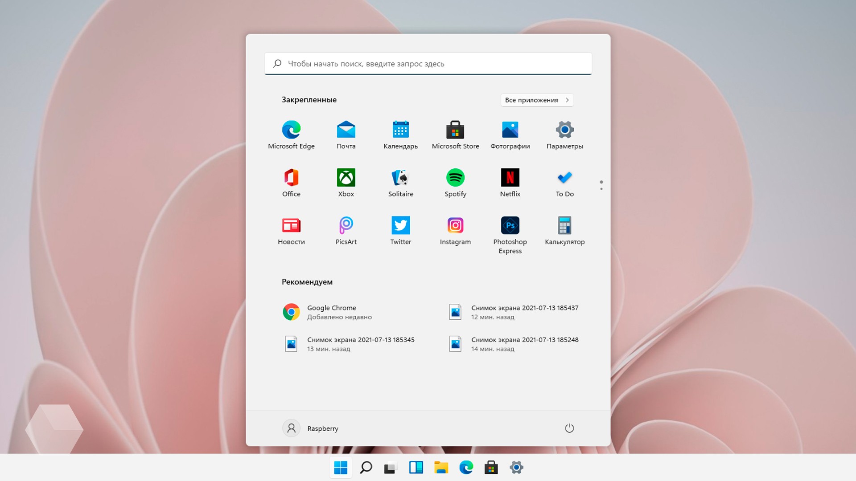This screenshot has height=481, width=856.
Task: Open Microsoft Store pinned app
Action: point(455,135)
